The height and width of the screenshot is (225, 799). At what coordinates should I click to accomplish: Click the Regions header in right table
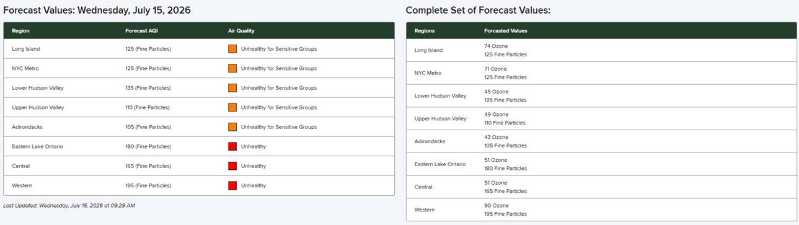(425, 30)
